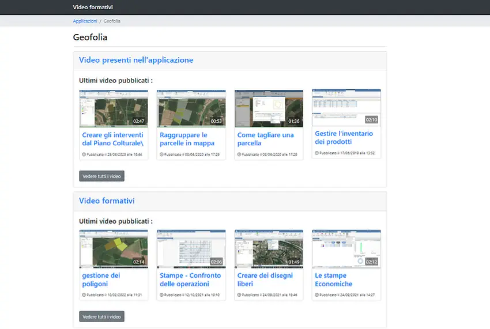This screenshot has height=329, width=490.
Task: Click clock icon under 'Le stampe Economiche' card
Action: point(316,295)
